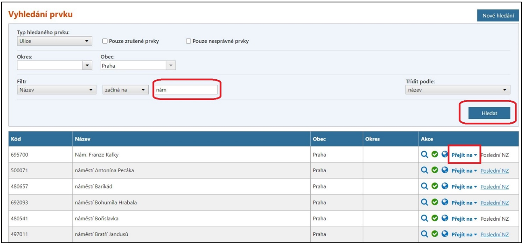Viewport: 523px width, 244px height.
Task: Click globe icon in náměstí Bořislavka row
Action: 445,219
